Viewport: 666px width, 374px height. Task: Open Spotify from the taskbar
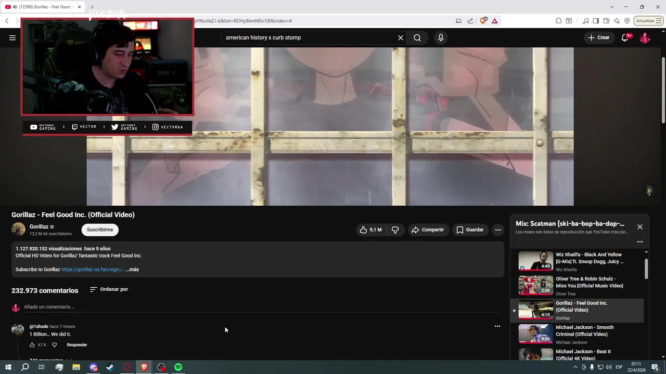(178, 367)
